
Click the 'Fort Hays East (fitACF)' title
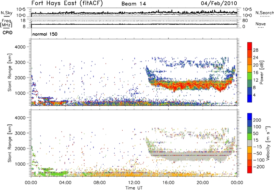pyautogui.click(x=67, y=3)
